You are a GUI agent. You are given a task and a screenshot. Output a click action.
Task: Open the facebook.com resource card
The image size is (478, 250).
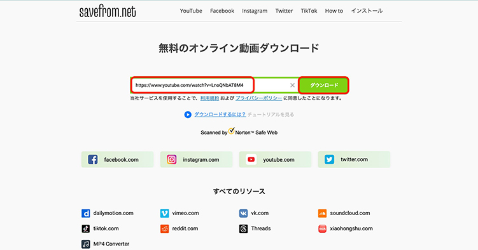(117, 159)
